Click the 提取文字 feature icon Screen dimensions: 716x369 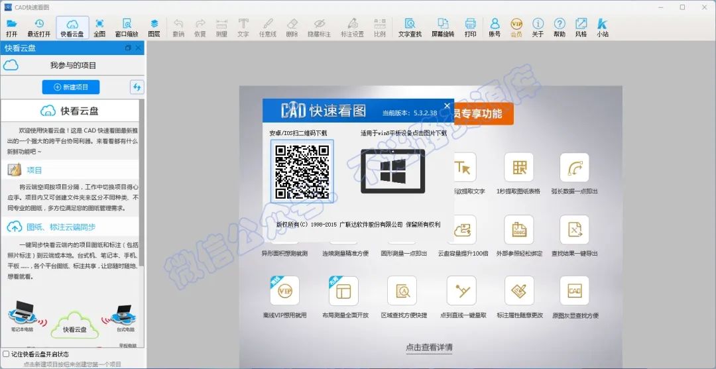point(465,168)
